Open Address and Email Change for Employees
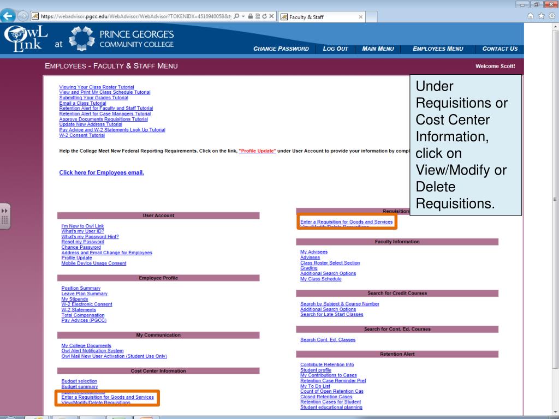Image resolution: width=559 pixels, height=419 pixels. (106, 253)
